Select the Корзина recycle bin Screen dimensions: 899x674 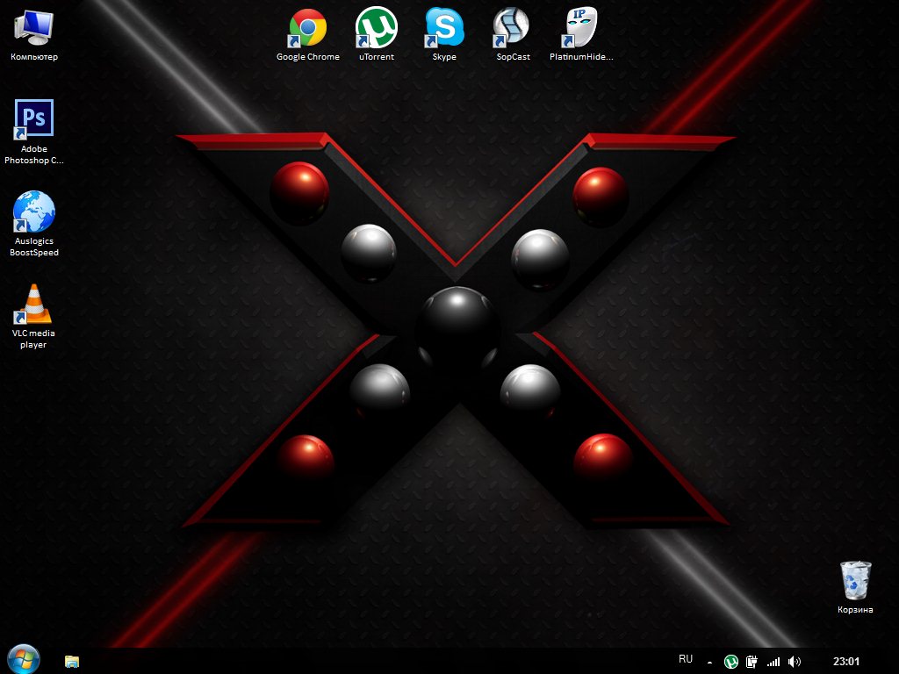(855, 581)
